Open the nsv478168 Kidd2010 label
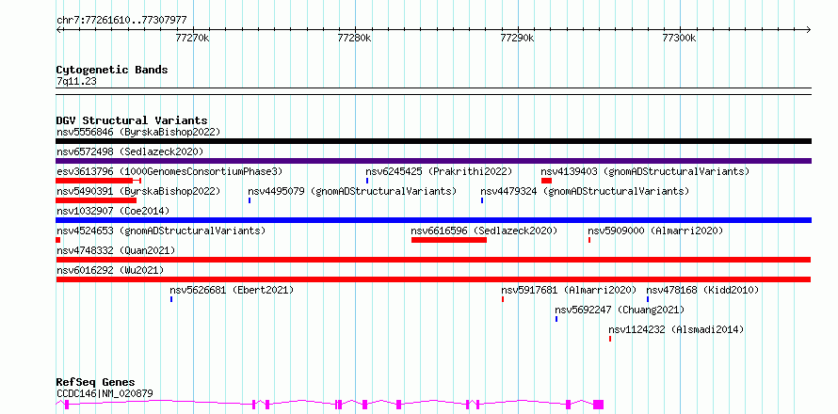The image size is (838, 414). pos(702,290)
